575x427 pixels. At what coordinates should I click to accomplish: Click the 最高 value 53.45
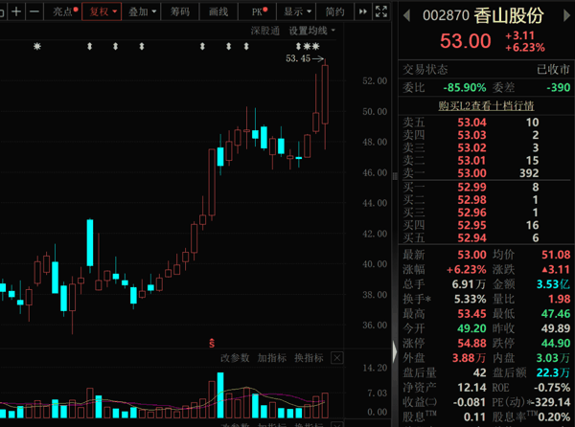pyautogui.click(x=471, y=314)
